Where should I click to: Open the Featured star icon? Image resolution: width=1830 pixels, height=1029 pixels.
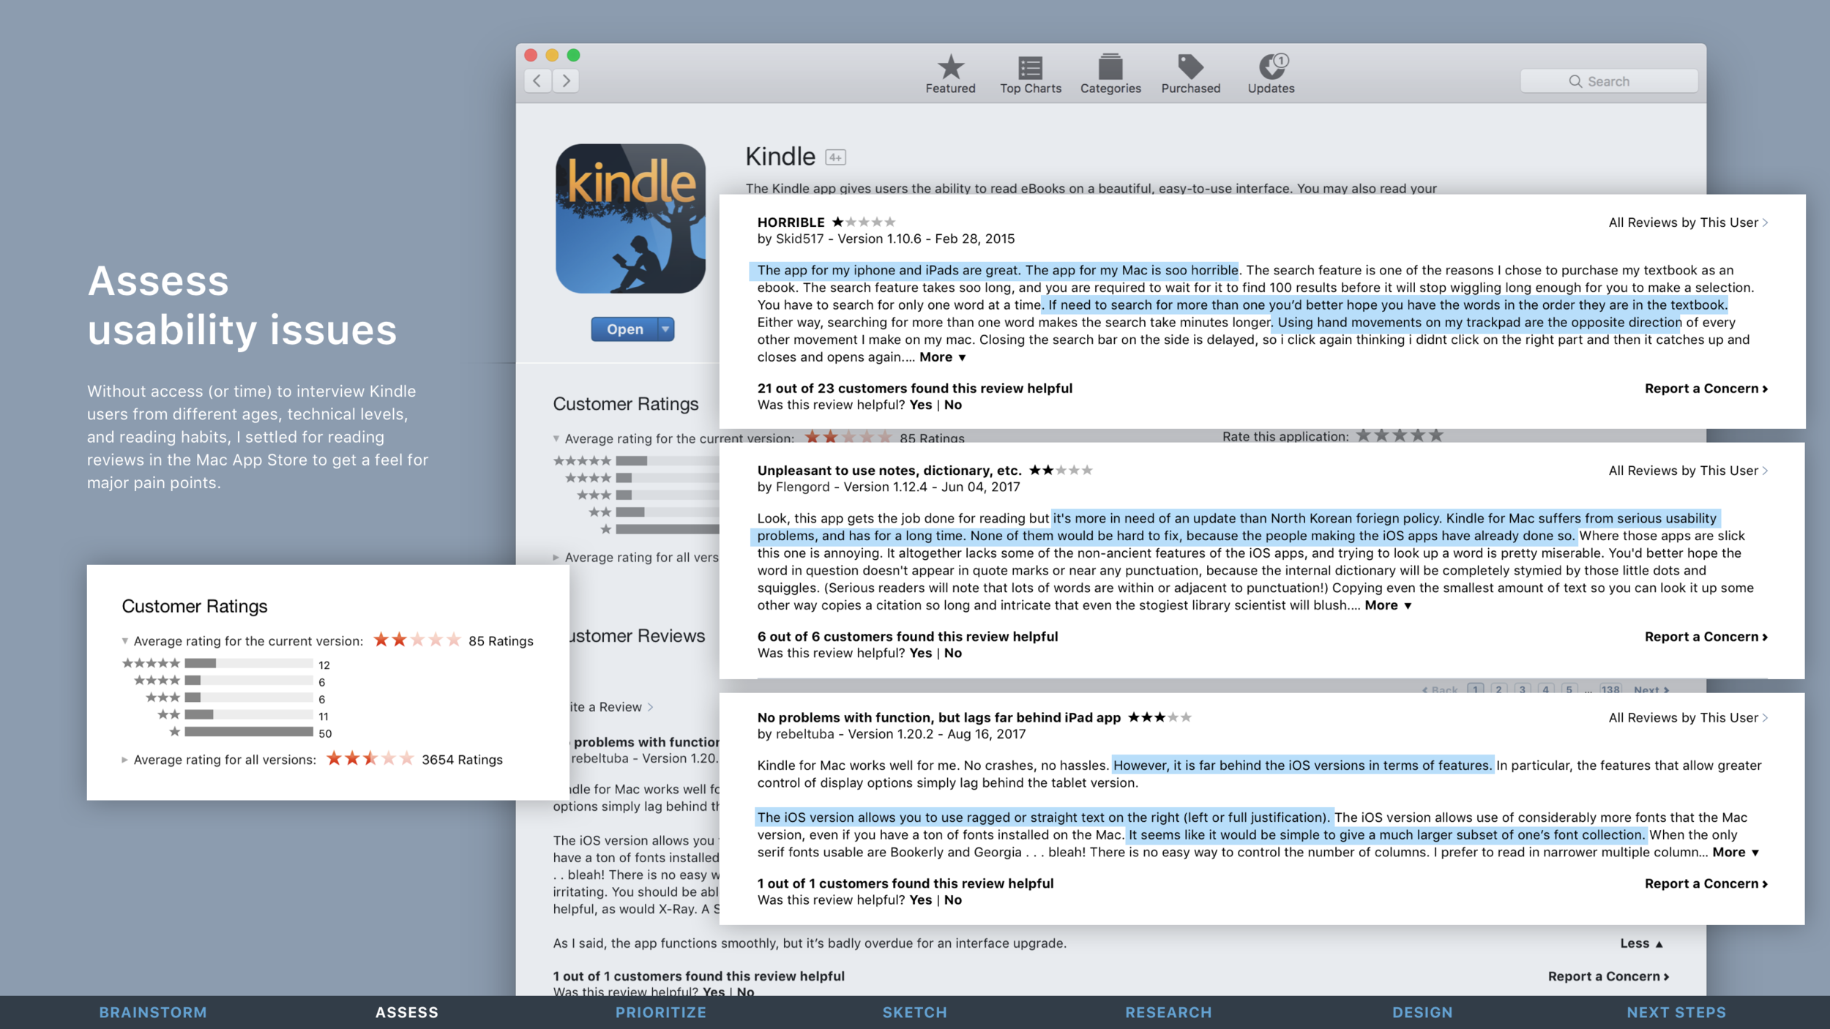[950, 68]
